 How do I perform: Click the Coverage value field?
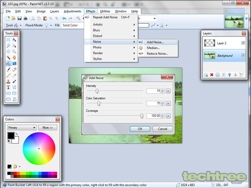click(153, 116)
